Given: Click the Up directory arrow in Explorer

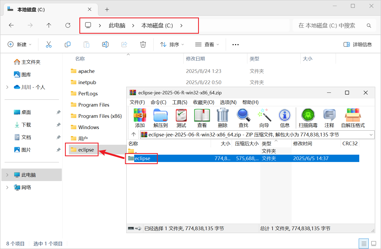Looking at the screenshot, I should (49, 25).
